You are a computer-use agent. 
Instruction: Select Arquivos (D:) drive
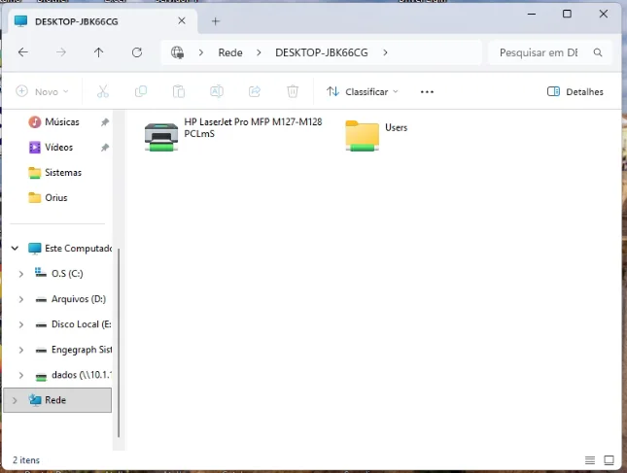pyautogui.click(x=70, y=299)
